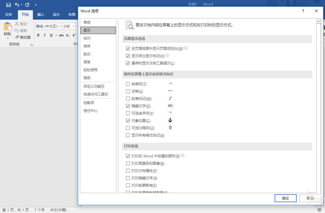Click info icon beside 显示突出显示标记
Screen dimensions: 325x213
click(x=167, y=56)
